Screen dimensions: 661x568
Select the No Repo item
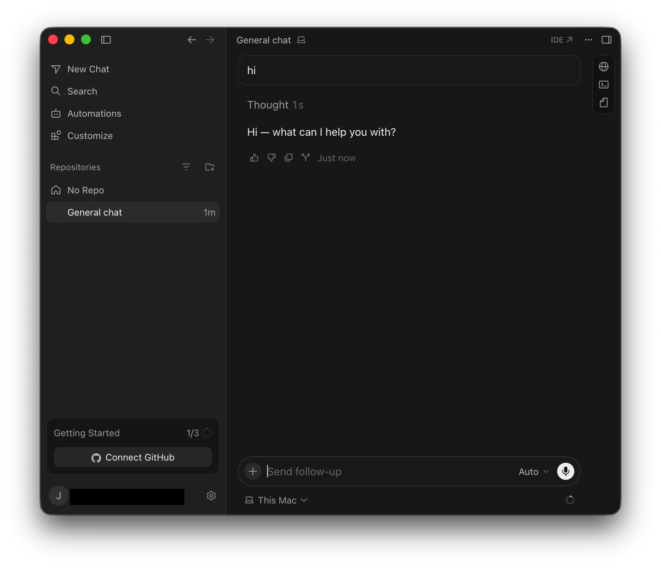132,190
